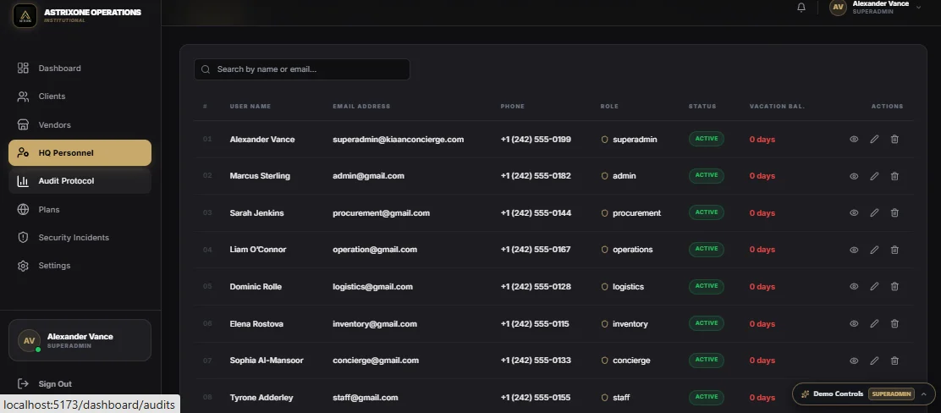Edit Sophia Al-Mansoor's record pencil icon
Screen dimensions: 941x413
coord(874,361)
